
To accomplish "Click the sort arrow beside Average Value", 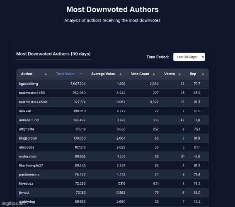I will [121, 74].
